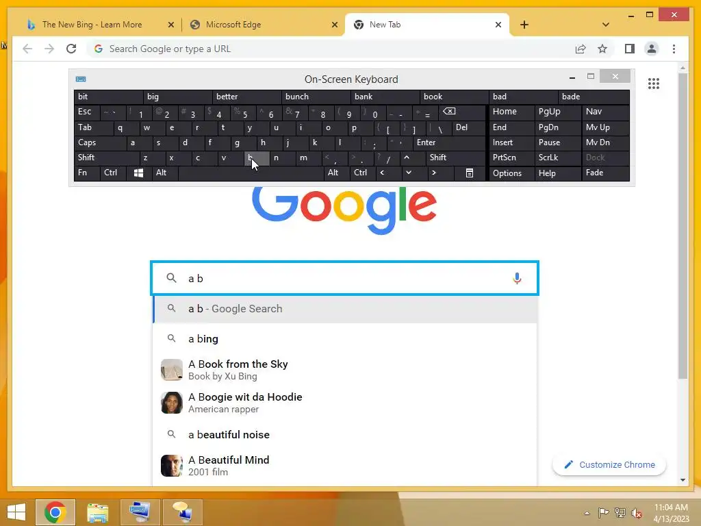
Task: Click the page's vertical scrollbar
Action: pos(683,226)
